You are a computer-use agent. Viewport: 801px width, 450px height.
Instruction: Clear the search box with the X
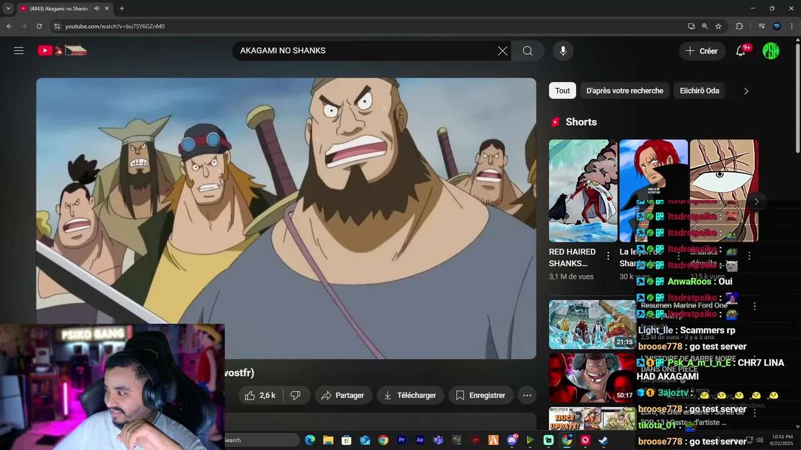[x=503, y=51]
